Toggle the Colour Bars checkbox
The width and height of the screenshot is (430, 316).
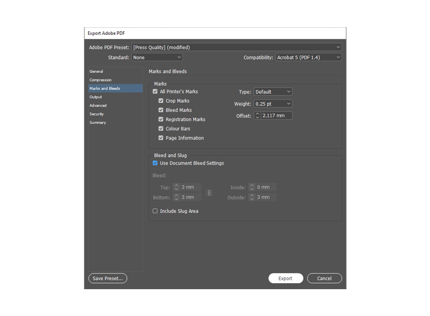(161, 129)
